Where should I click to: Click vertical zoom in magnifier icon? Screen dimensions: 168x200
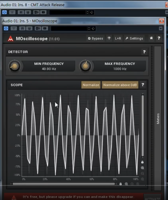(x=142, y=168)
